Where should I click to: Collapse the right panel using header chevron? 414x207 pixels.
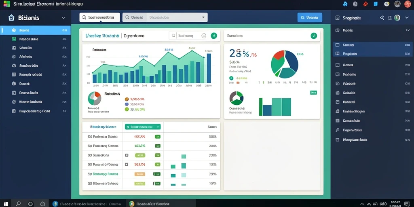407,18
